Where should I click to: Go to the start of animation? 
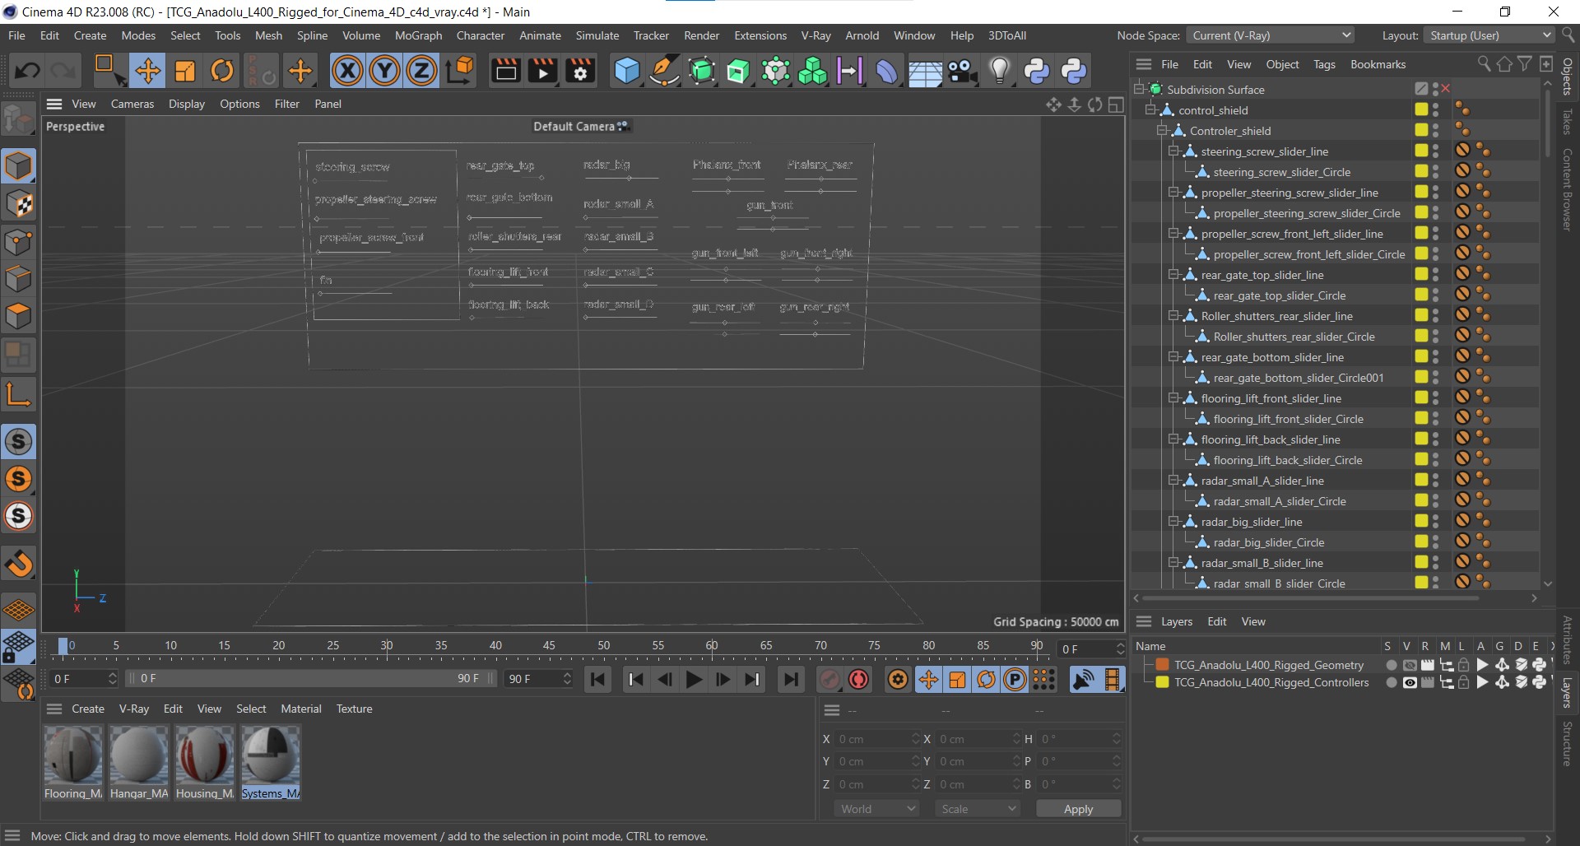(x=598, y=679)
